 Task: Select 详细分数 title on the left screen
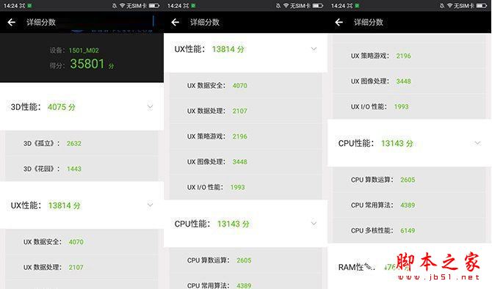(x=41, y=22)
